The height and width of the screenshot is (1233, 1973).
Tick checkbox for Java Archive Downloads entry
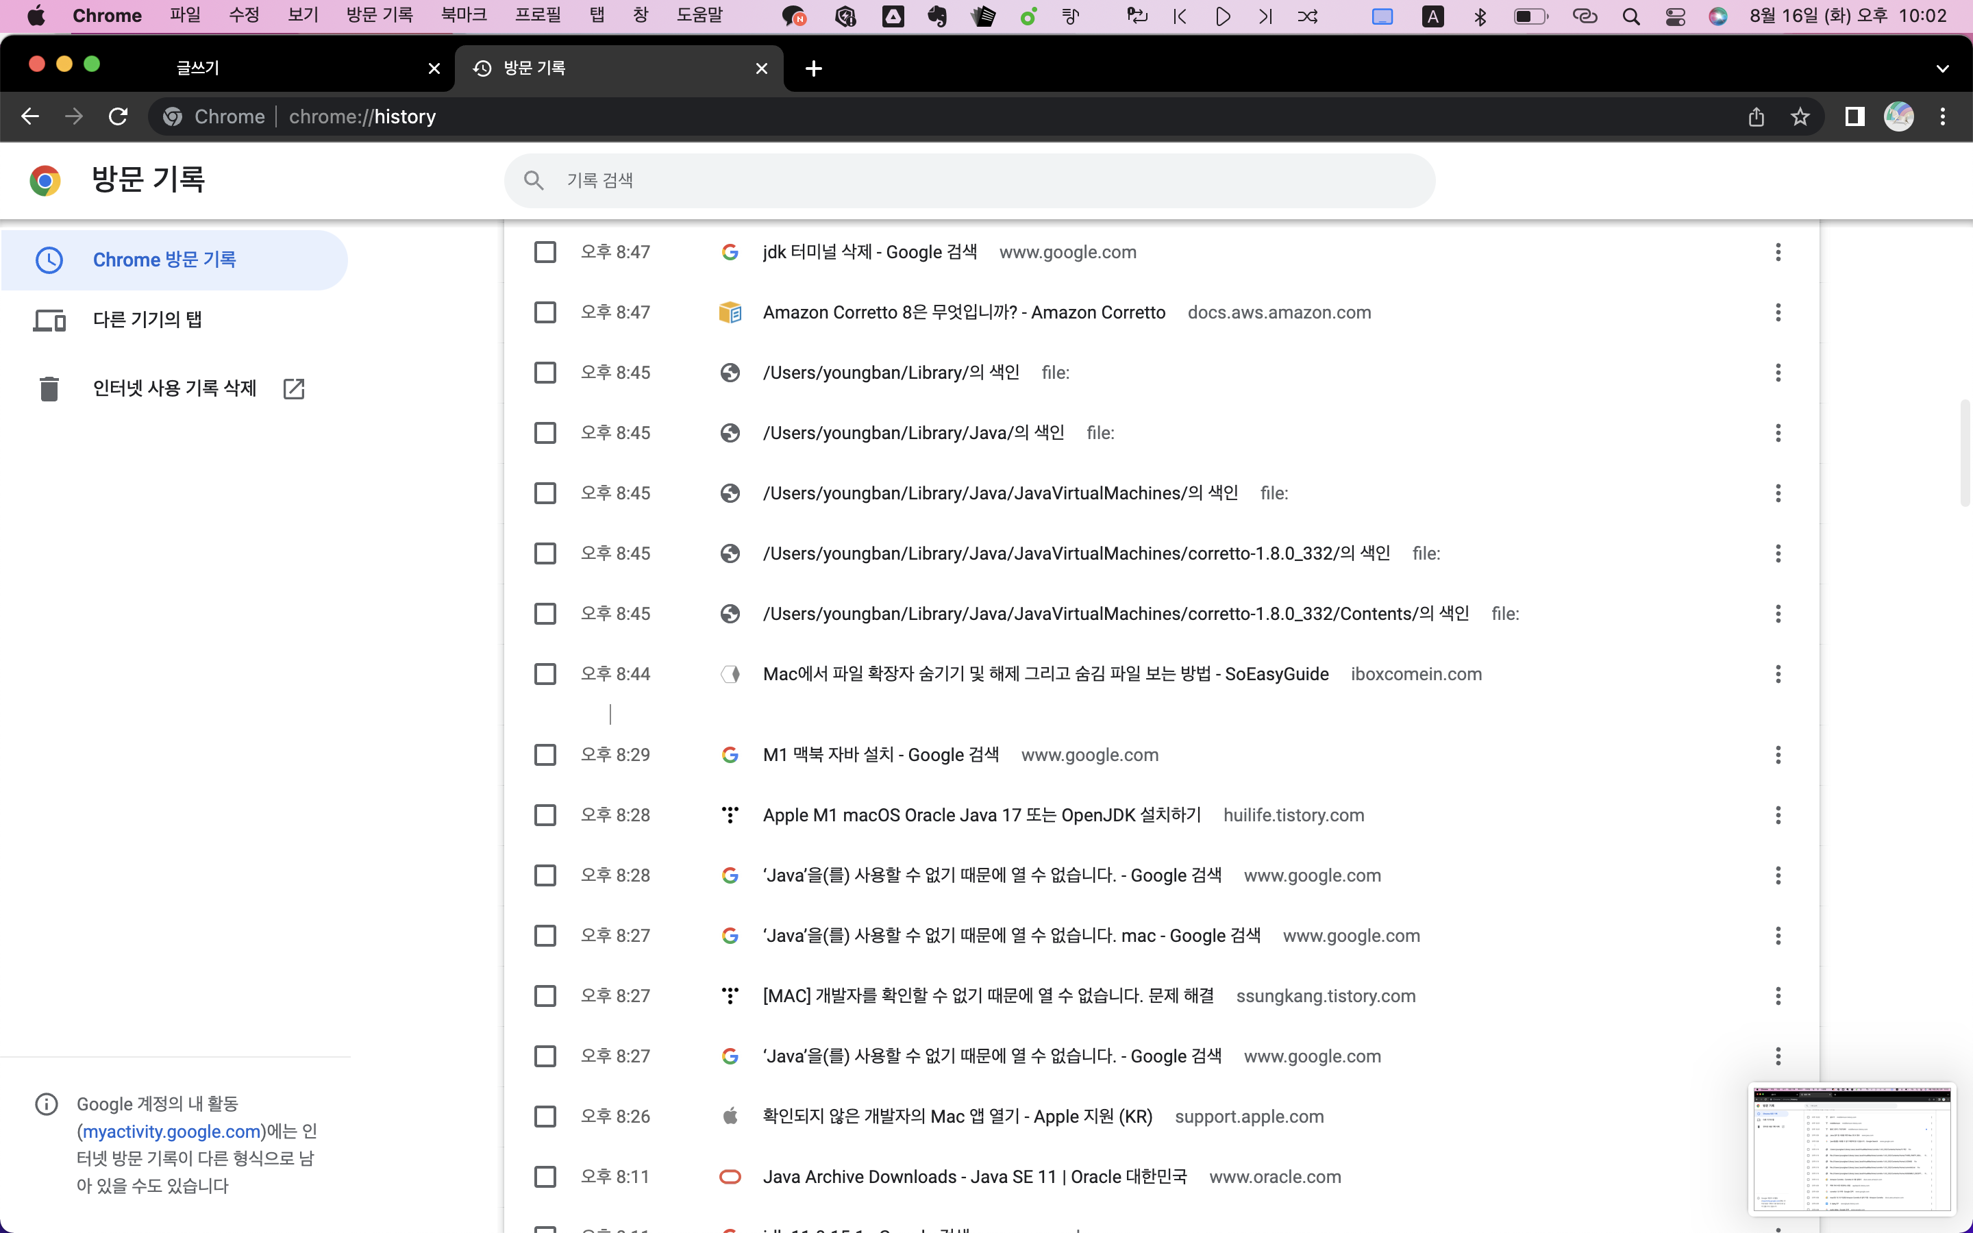coord(545,1177)
